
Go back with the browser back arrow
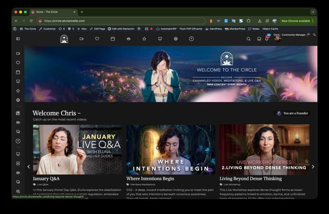pyautogui.click(x=16, y=21)
